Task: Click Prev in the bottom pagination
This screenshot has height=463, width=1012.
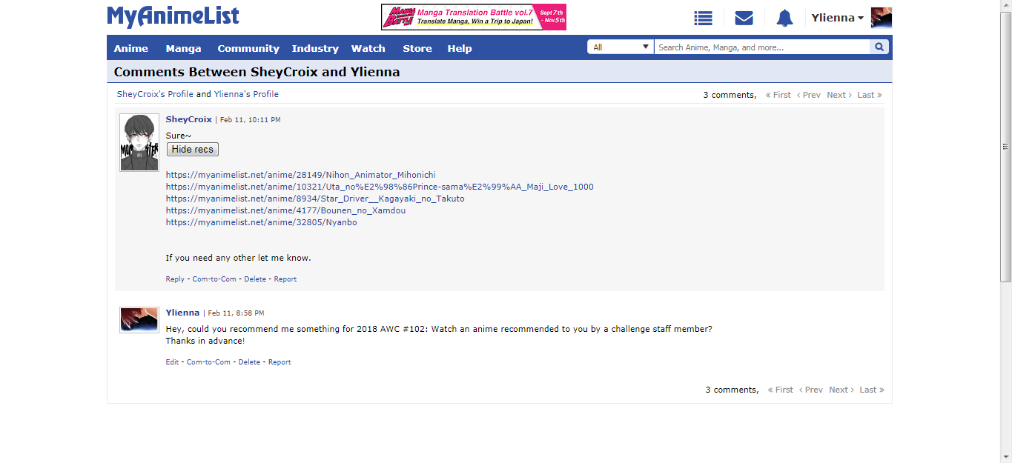Action: point(811,390)
